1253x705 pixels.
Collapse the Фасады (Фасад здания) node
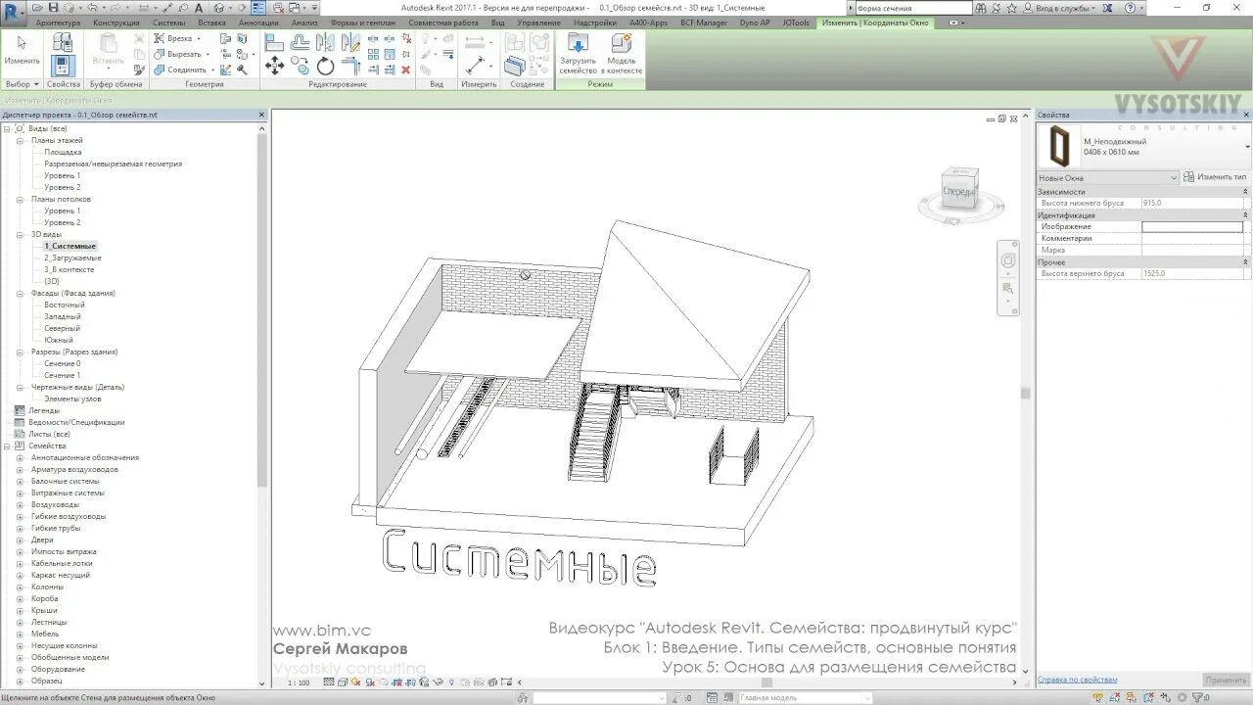tap(20, 293)
